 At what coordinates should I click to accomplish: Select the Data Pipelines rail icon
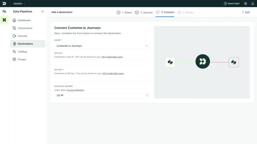click(x=4, y=20)
